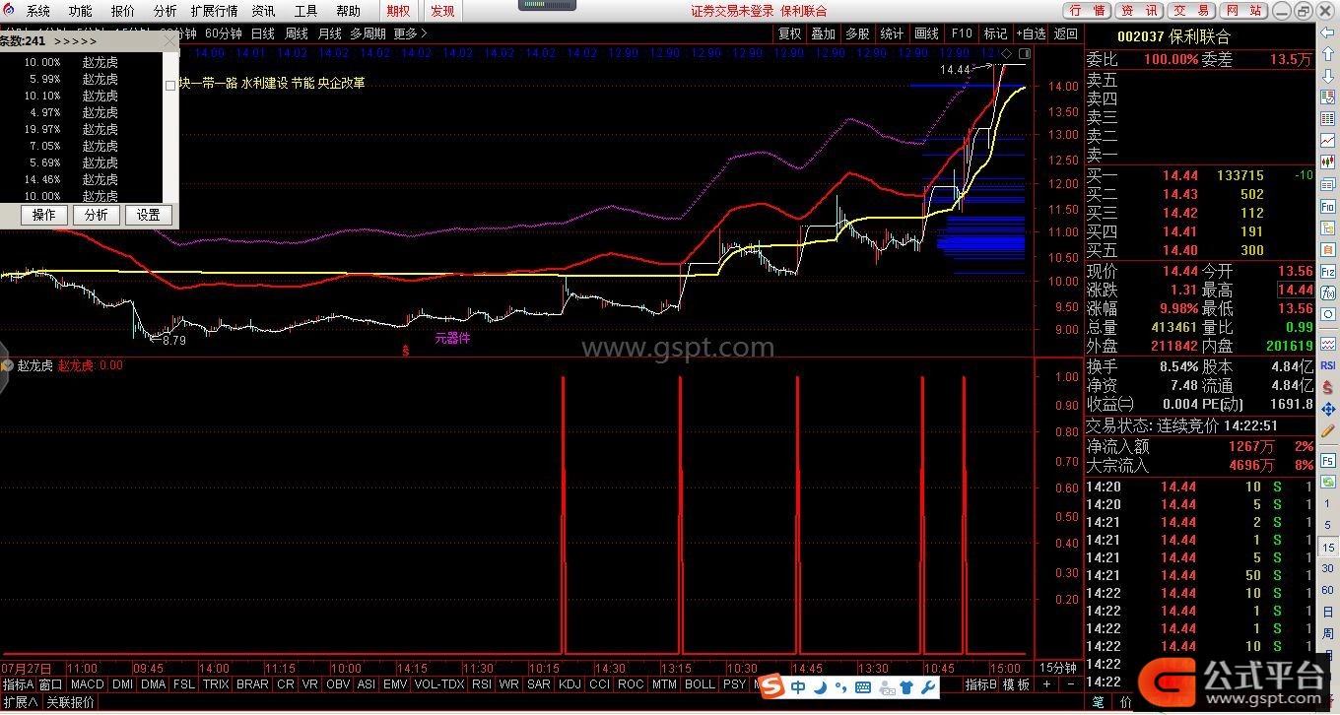Click the back arrow icon in right sidebar

(1328, 32)
